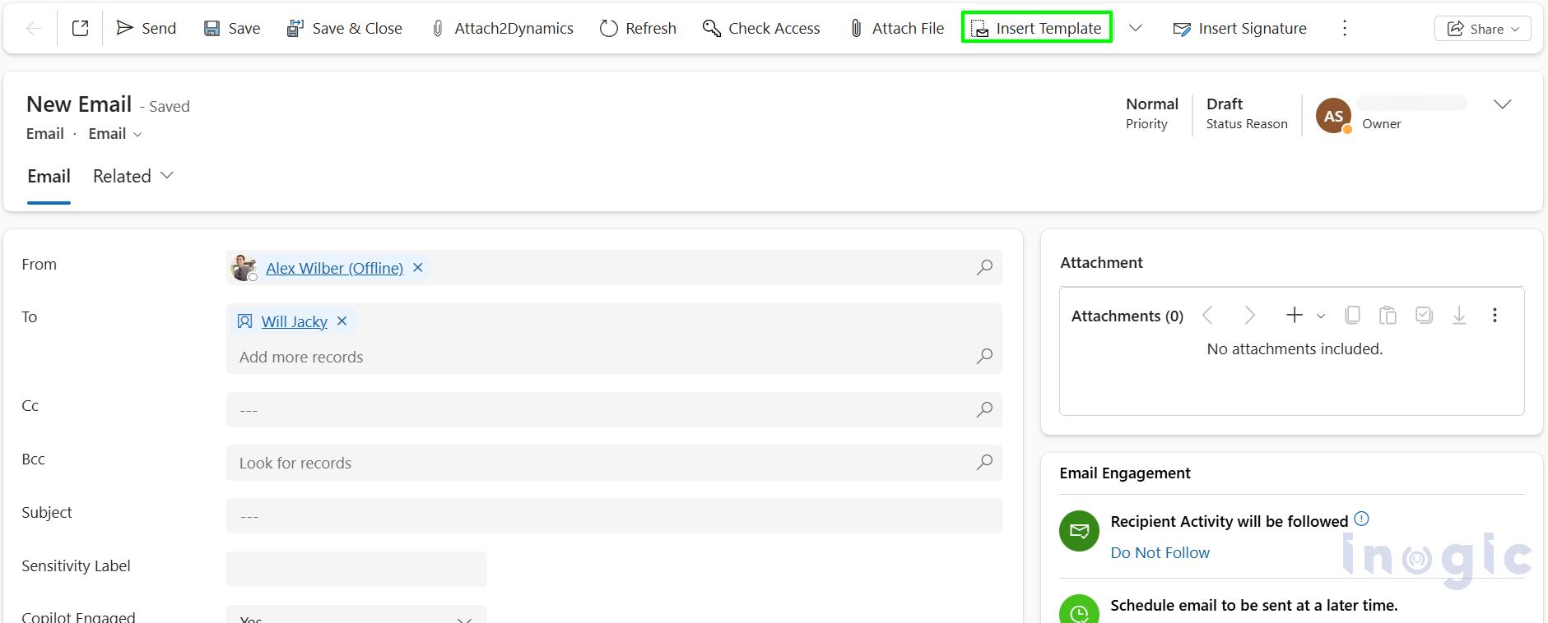
Task: Click Insert Signature
Action: (x=1239, y=29)
